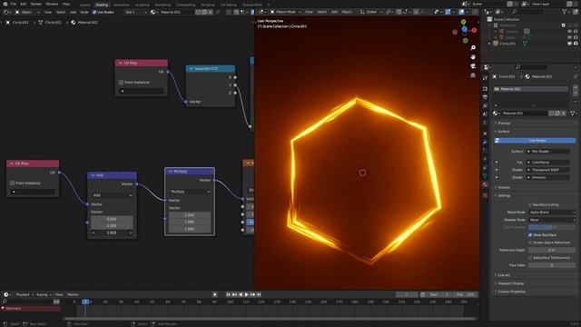Toggle the Use Nodes checkbox in node header
Screen dimensions: 581x327
(94, 12)
